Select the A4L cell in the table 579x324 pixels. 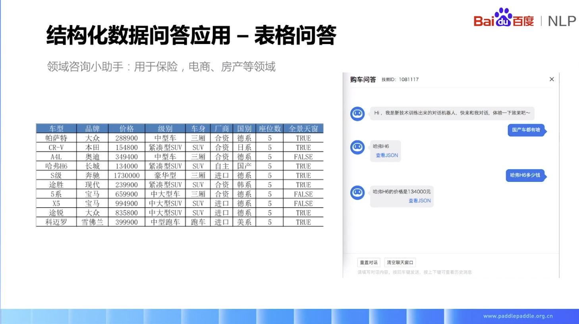(x=56, y=157)
